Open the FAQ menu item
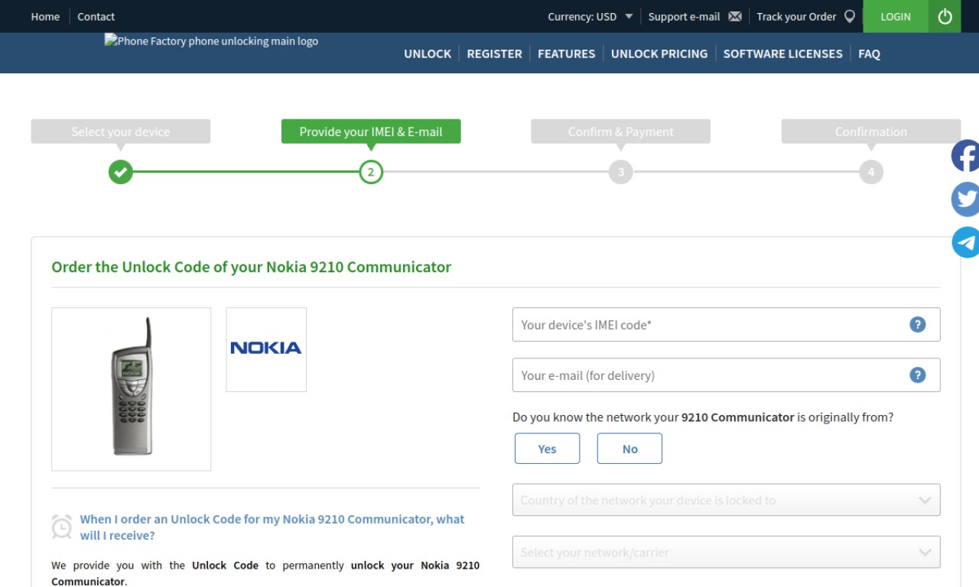 tap(869, 54)
